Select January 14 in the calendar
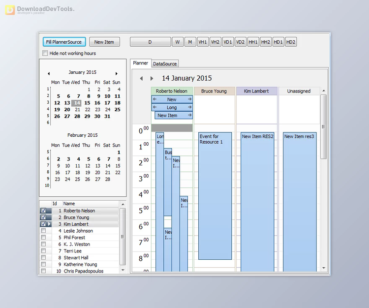The width and height of the screenshot is (369, 308). click(77, 103)
